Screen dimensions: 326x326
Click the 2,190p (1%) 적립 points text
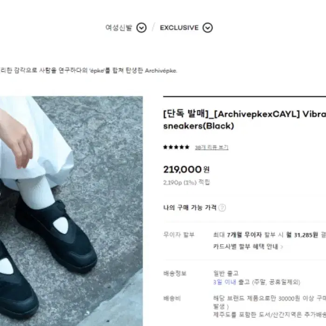coord(186,183)
